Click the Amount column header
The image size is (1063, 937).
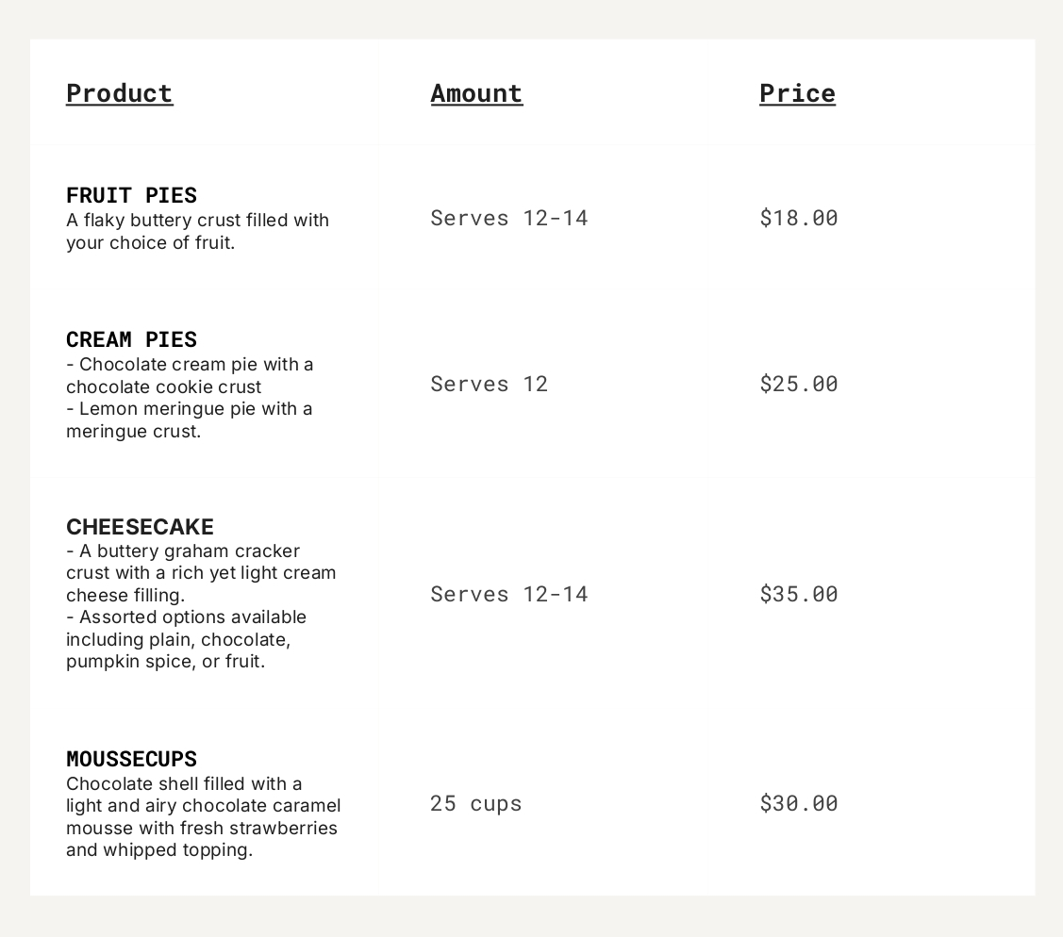click(x=476, y=93)
